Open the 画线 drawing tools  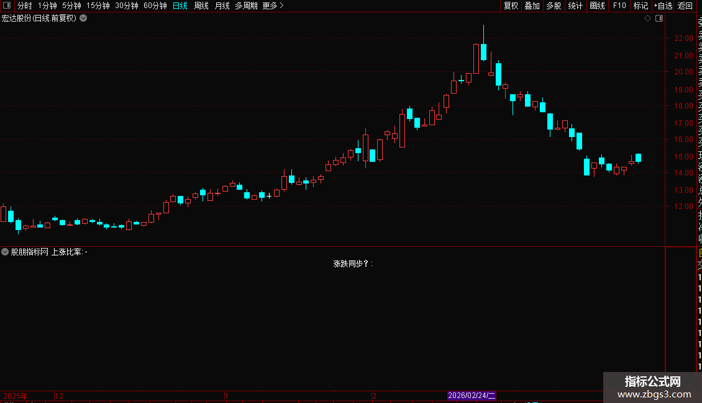pyautogui.click(x=597, y=6)
